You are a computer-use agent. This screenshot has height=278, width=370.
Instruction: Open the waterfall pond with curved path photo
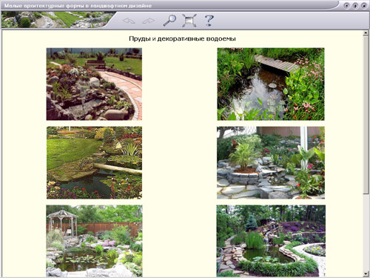pyautogui.click(x=271, y=241)
